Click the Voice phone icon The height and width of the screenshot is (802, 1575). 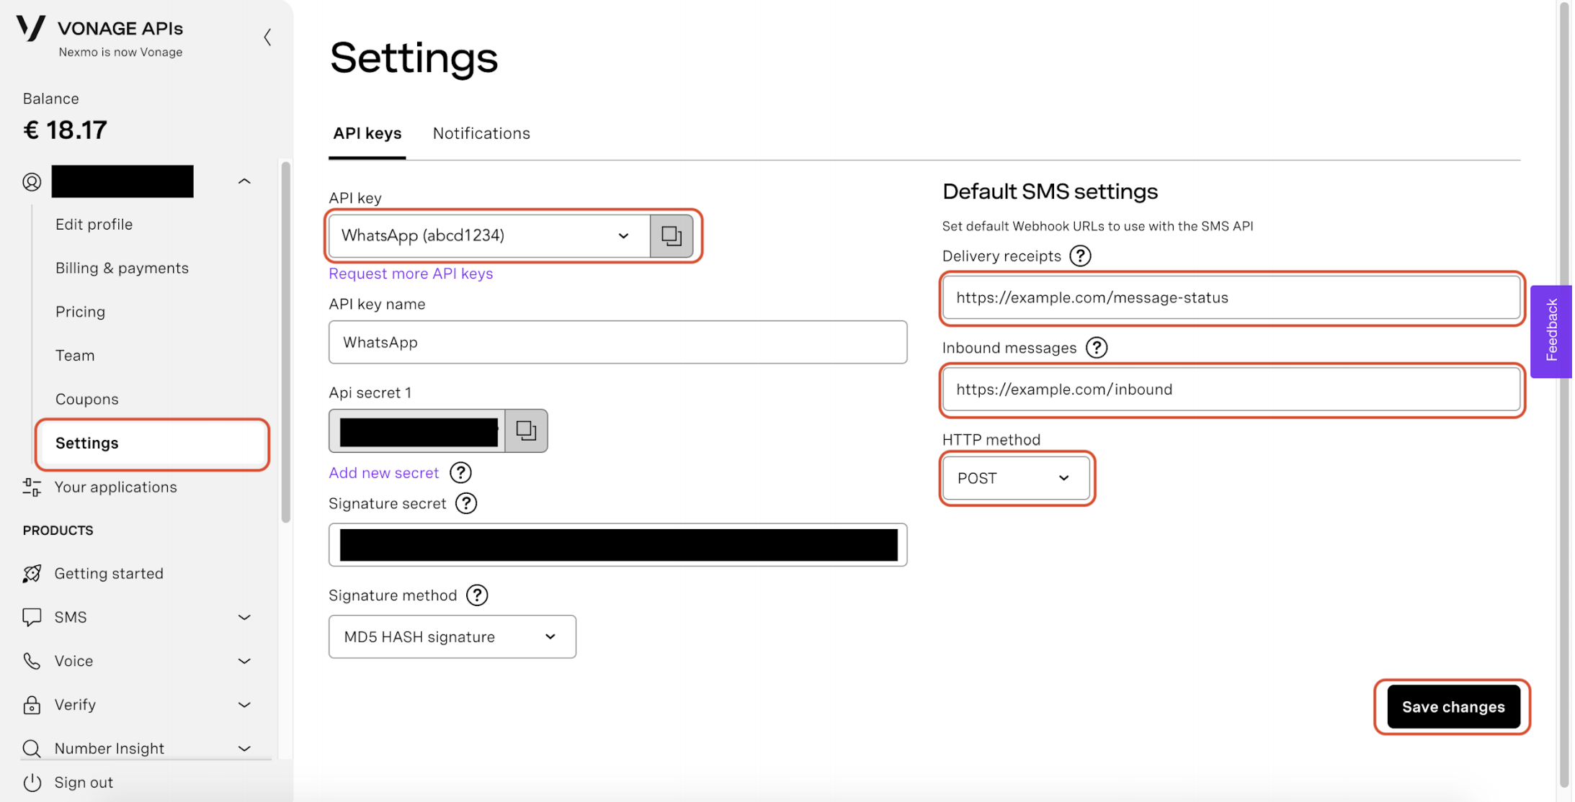[x=32, y=661]
